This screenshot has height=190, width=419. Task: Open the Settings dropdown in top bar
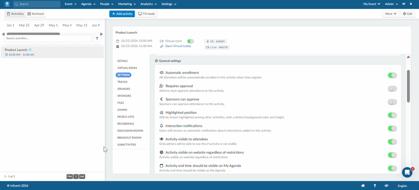pos(169,4)
